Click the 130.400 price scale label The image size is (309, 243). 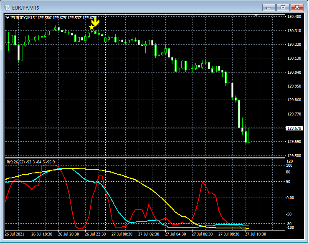[x=294, y=17]
